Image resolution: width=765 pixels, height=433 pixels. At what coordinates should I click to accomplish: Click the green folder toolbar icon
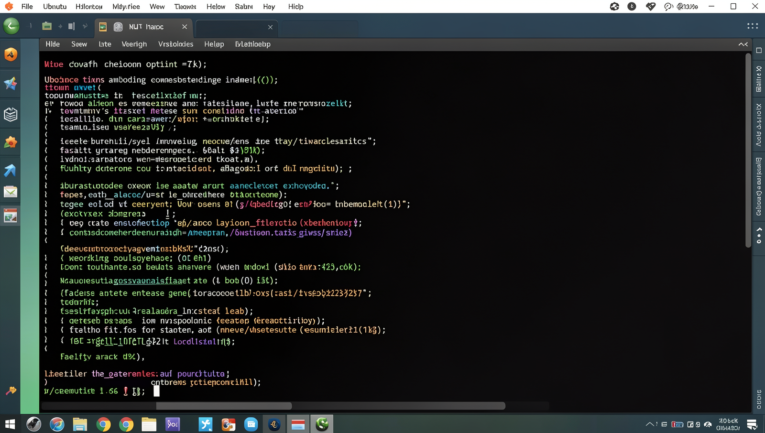click(x=46, y=26)
